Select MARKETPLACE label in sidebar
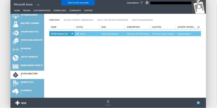This screenshot has width=217, height=108. [x=27, y=82]
